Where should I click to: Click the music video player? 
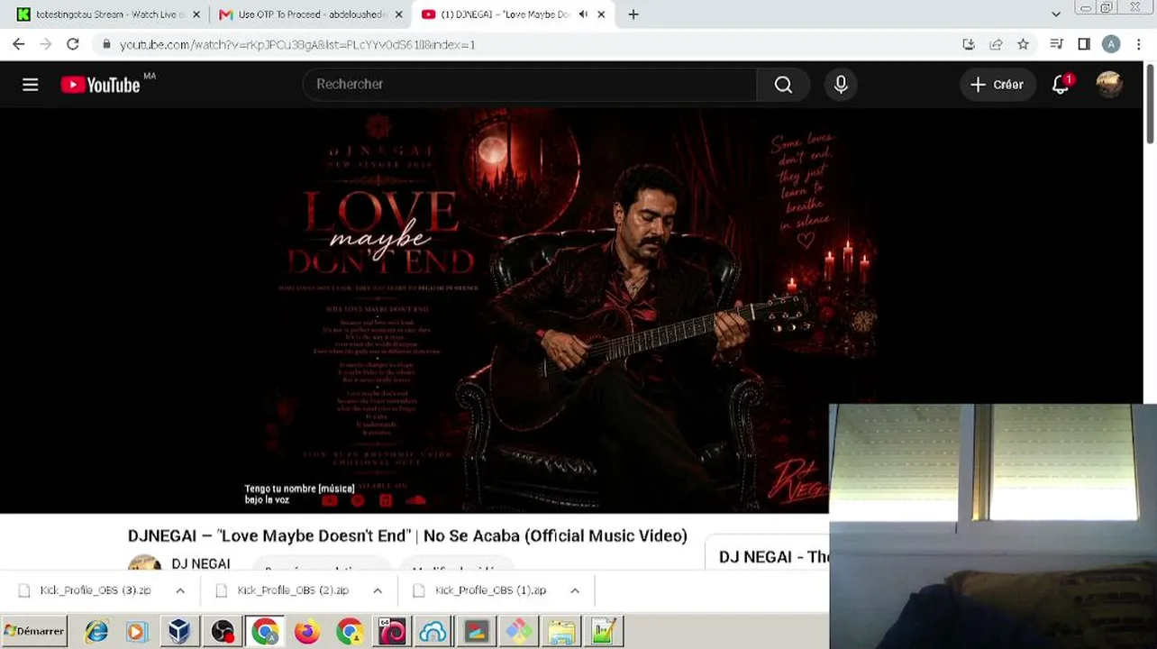point(571,311)
